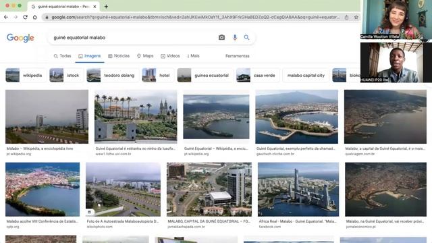Open the Malabo Wikipédia highway image thumbnail
432x243 pixels.
[47, 117]
